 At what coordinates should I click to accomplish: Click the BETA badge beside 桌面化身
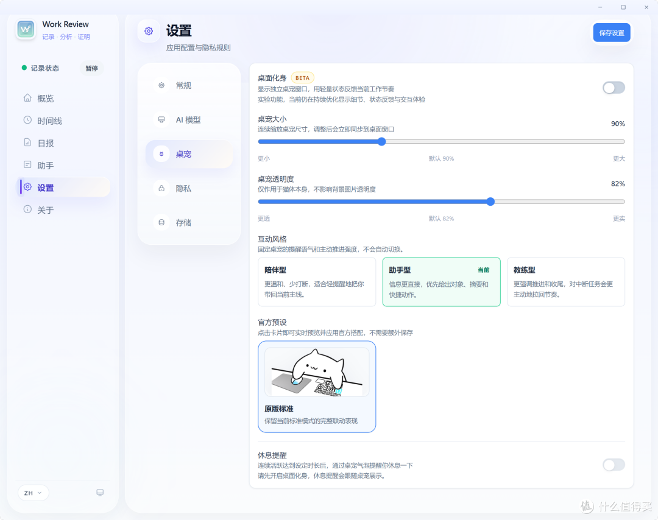click(x=303, y=78)
